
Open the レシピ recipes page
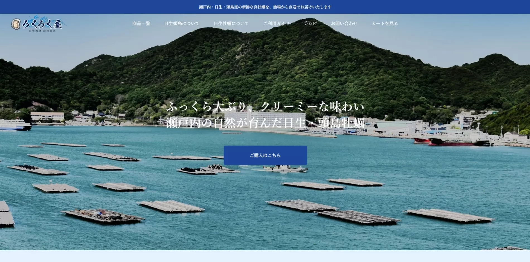click(x=310, y=24)
